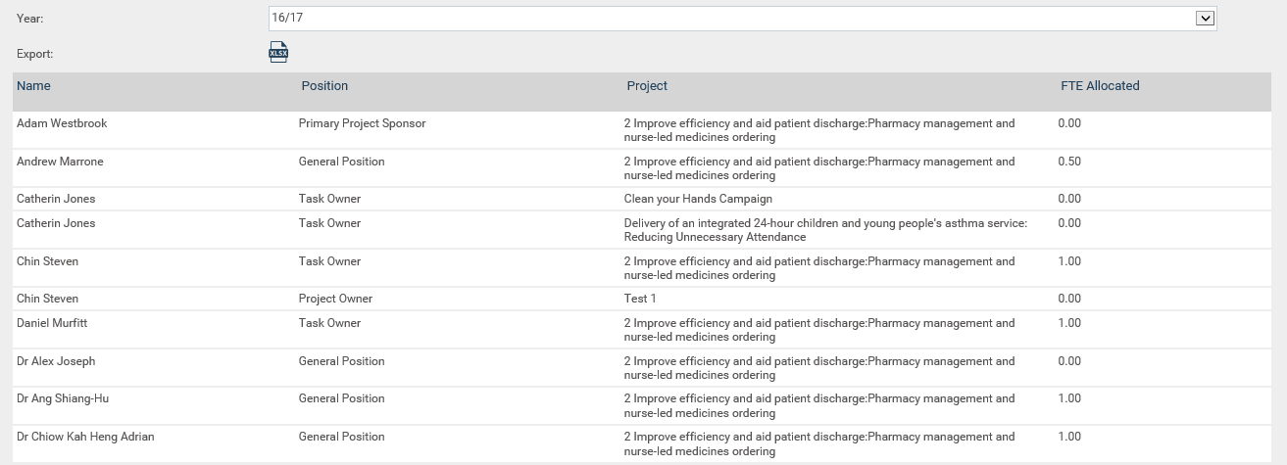Select the Andrew Marrone name cell
The image size is (1287, 465).
60,162
